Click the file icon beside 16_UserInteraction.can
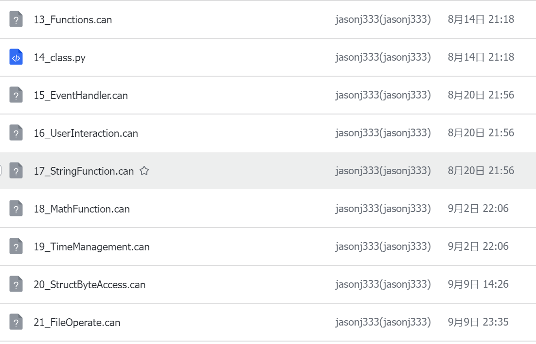This screenshot has width=536, height=344. pos(16,133)
